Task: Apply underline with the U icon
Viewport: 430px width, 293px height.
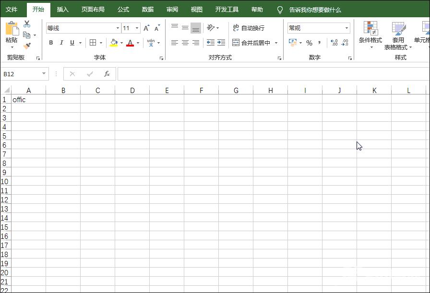Action: tap(71, 43)
